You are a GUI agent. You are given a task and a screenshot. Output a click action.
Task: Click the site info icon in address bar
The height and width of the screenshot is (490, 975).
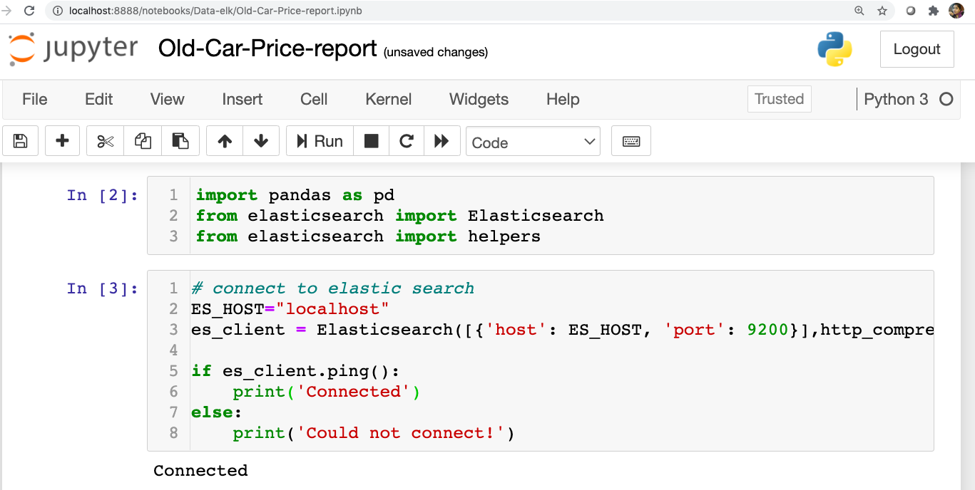coord(58,11)
